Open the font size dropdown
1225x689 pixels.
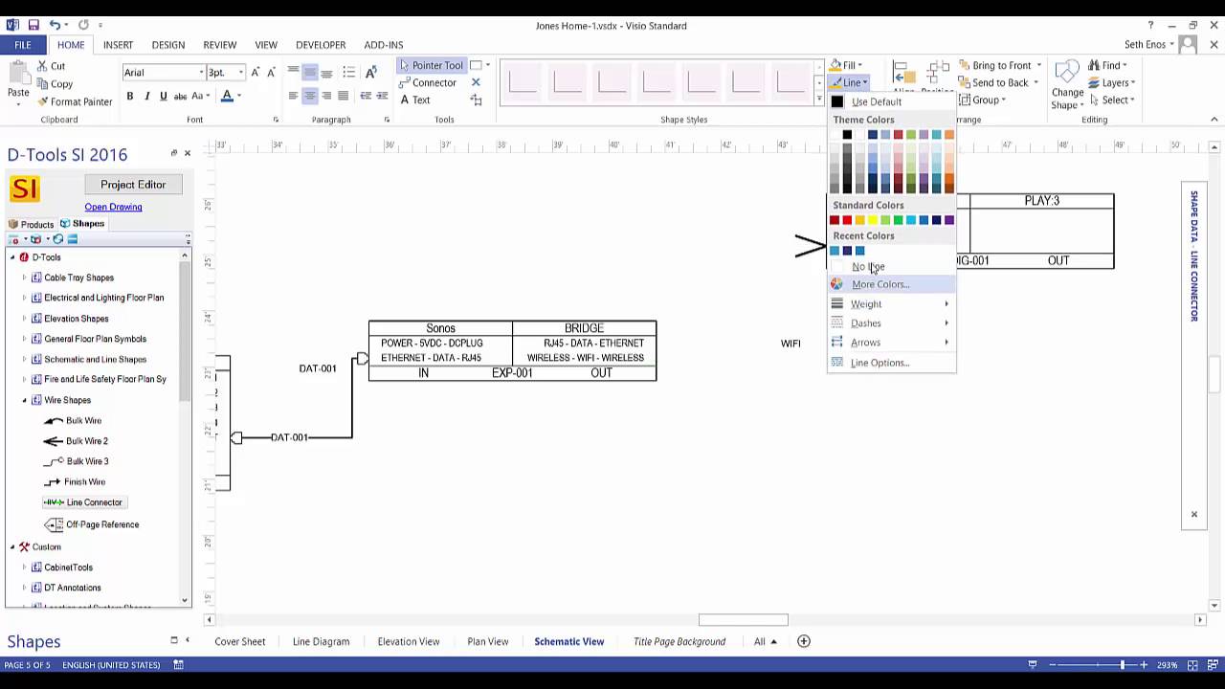tap(241, 73)
